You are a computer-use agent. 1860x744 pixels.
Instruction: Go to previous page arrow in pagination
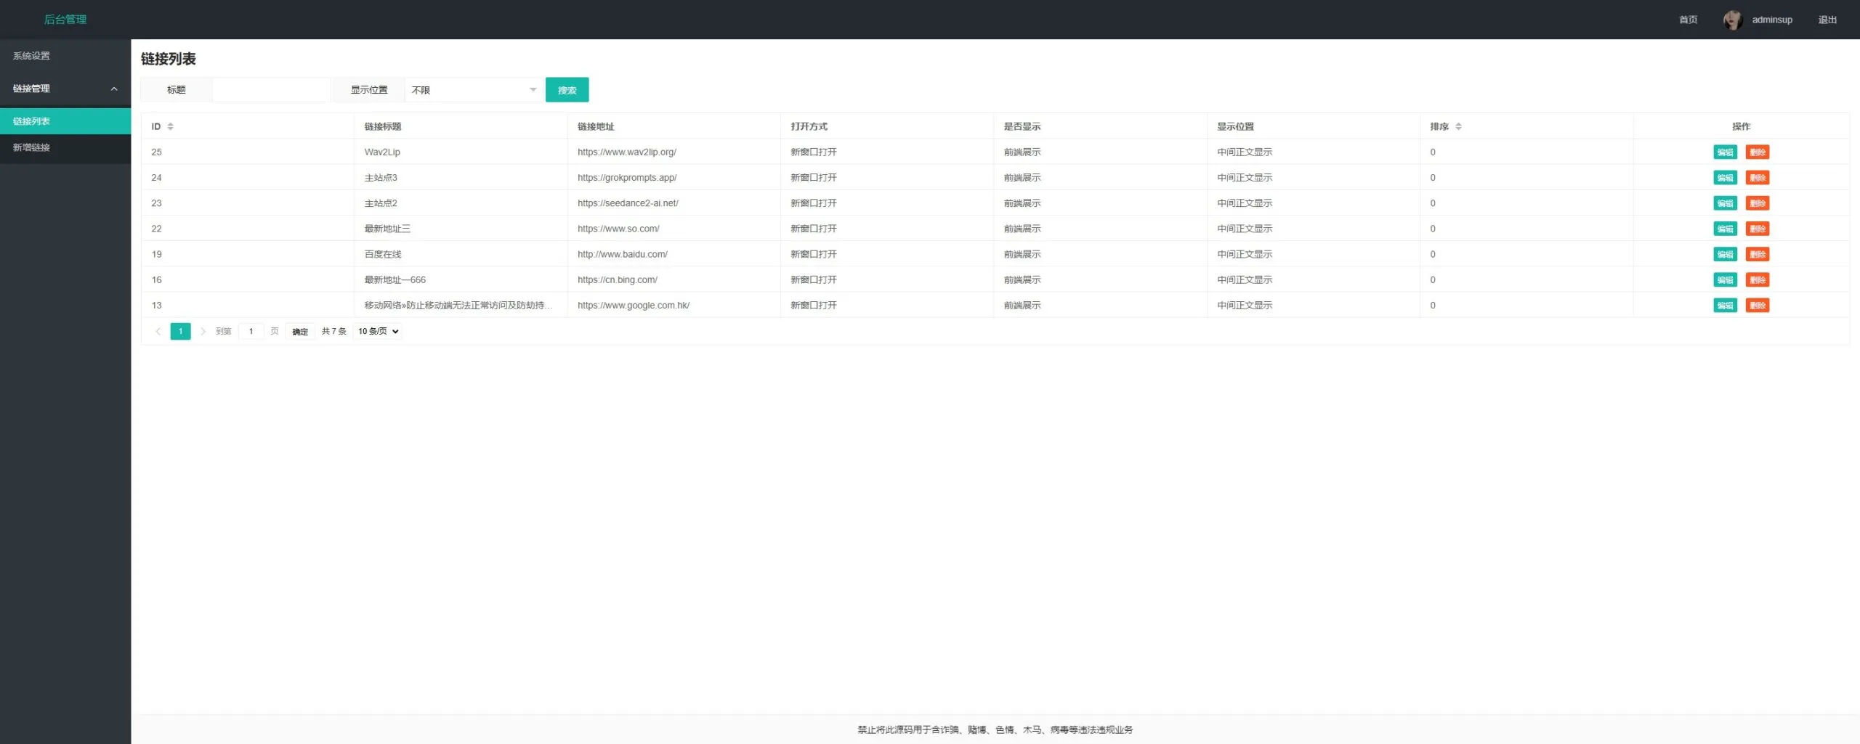[158, 331]
